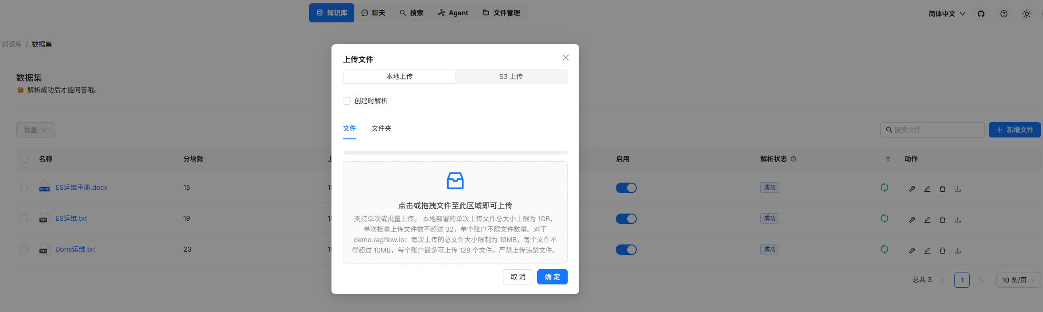Select the 文件夹 upload tab
1043x312 pixels.
(x=381, y=128)
